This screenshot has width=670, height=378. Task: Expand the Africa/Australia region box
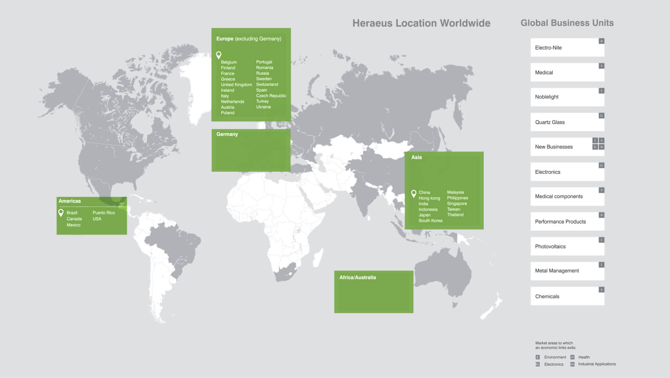[374, 292]
